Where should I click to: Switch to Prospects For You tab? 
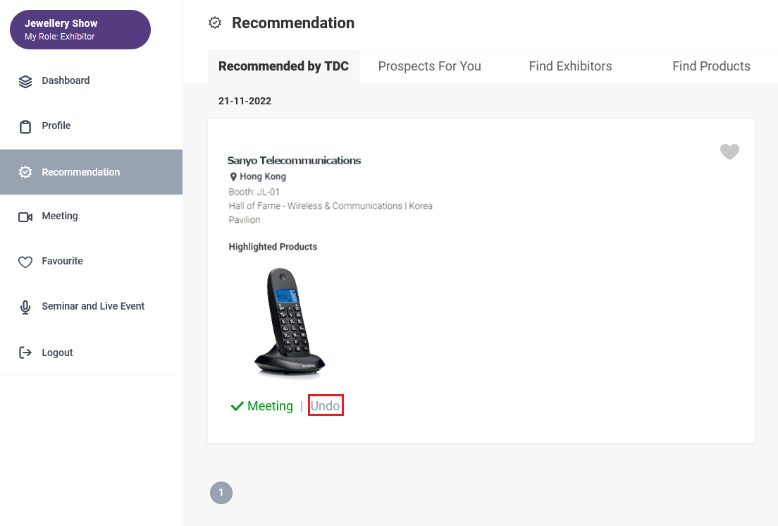[x=429, y=66]
